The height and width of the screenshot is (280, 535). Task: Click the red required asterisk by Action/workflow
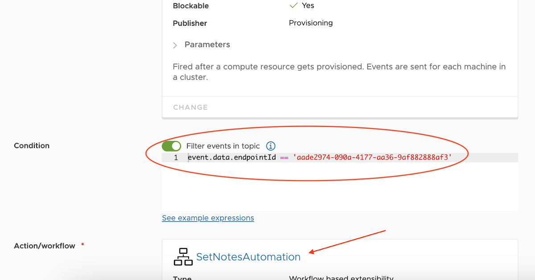click(x=82, y=245)
